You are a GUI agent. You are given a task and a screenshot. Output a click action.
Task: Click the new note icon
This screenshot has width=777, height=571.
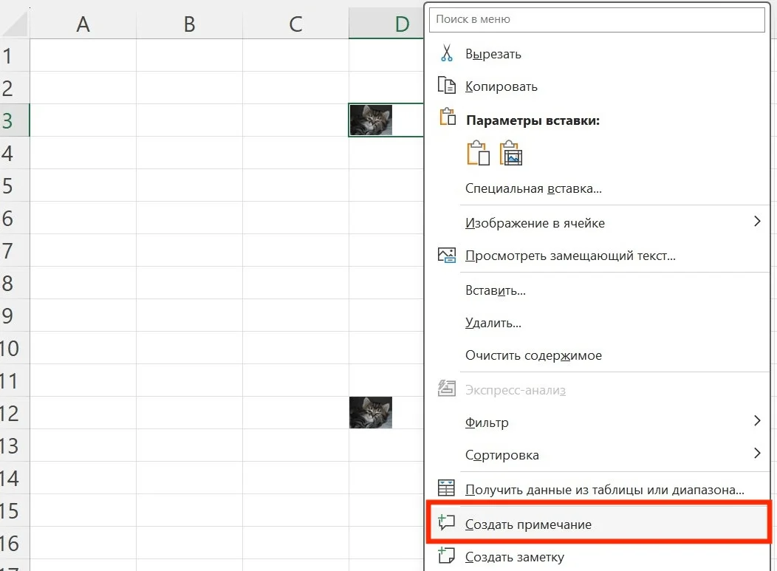[x=446, y=555]
